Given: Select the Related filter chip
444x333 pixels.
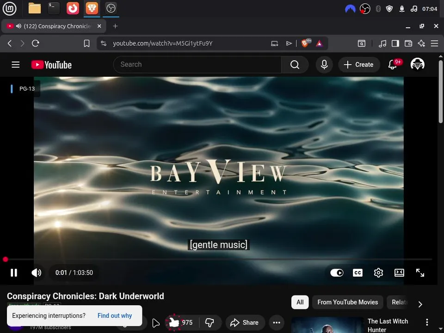Looking at the screenshot, I should tap(398, 302).
